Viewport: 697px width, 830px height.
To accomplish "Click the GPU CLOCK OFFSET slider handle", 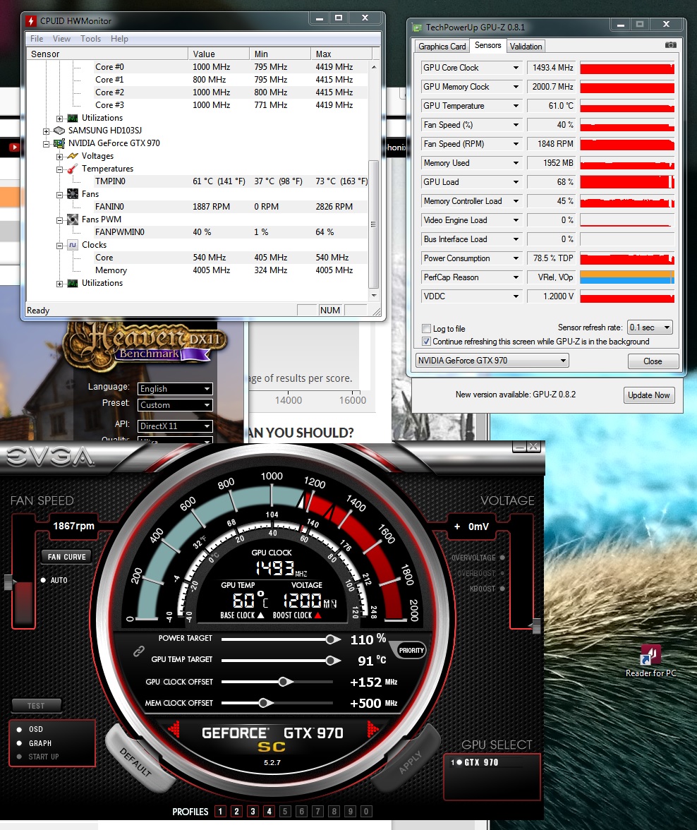I will pos(285,682).
